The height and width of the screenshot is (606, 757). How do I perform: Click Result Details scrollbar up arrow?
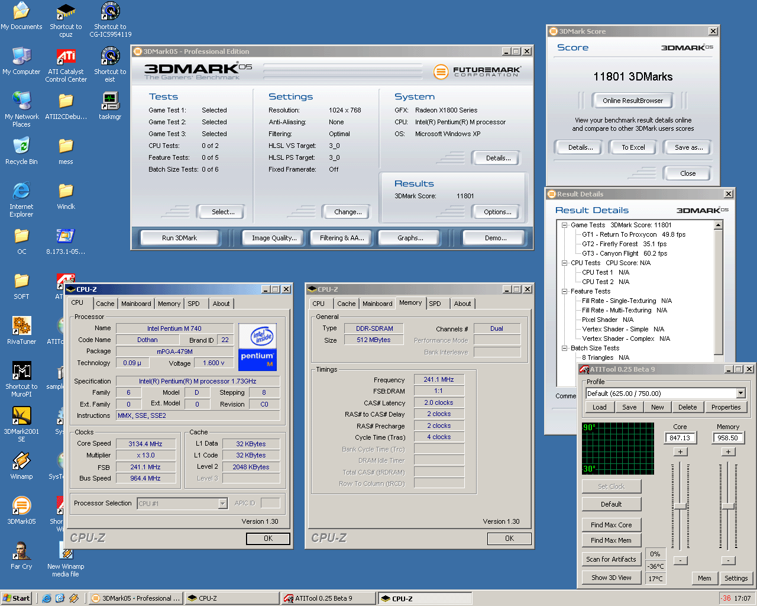(x=719, y=225)
